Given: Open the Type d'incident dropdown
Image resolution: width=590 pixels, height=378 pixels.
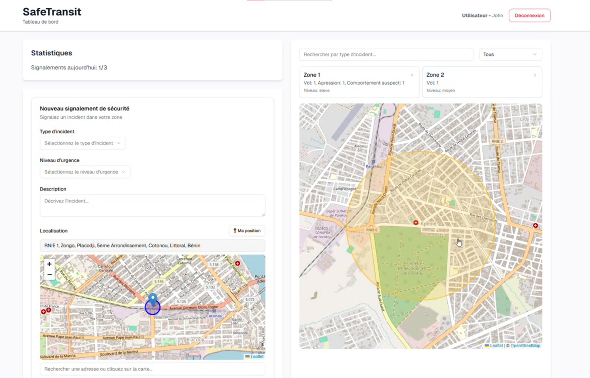Looking at the screenshot, I should [83, 143].
